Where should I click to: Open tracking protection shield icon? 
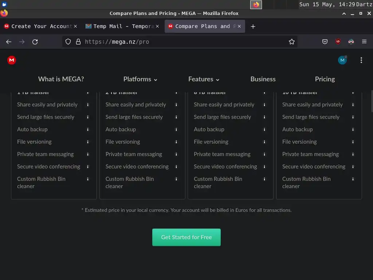pyautogui.click(x=68, y=42)
